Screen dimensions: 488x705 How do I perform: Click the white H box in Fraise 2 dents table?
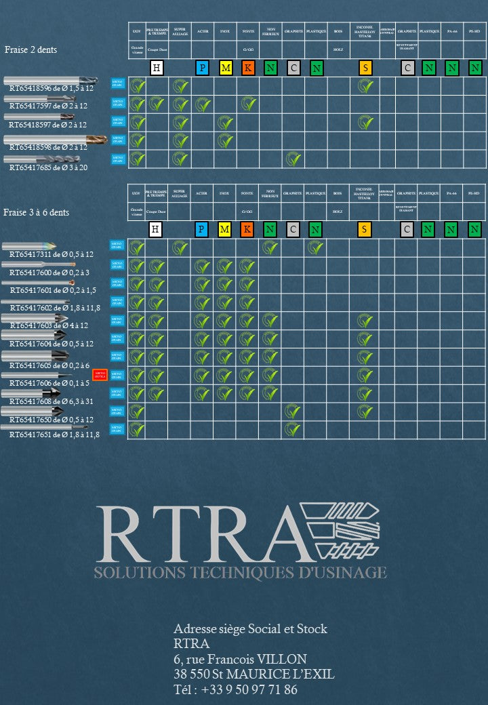[x=157, y=68]
